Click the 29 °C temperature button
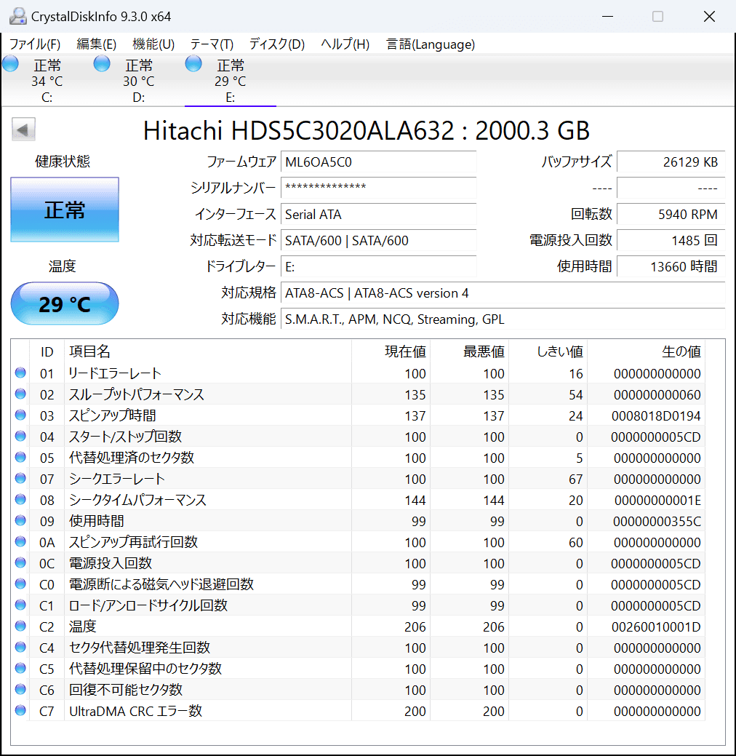 pos(65,303)
